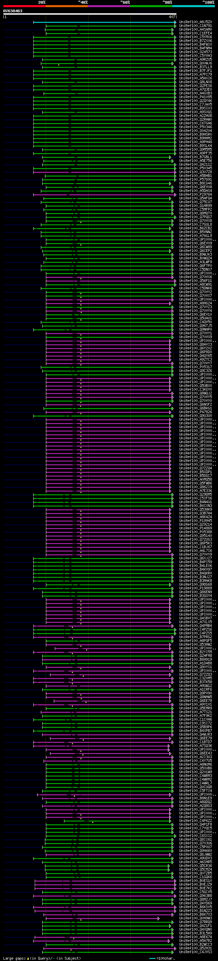Select hit UniRef100_C4P6Z2

pos(196,821)
